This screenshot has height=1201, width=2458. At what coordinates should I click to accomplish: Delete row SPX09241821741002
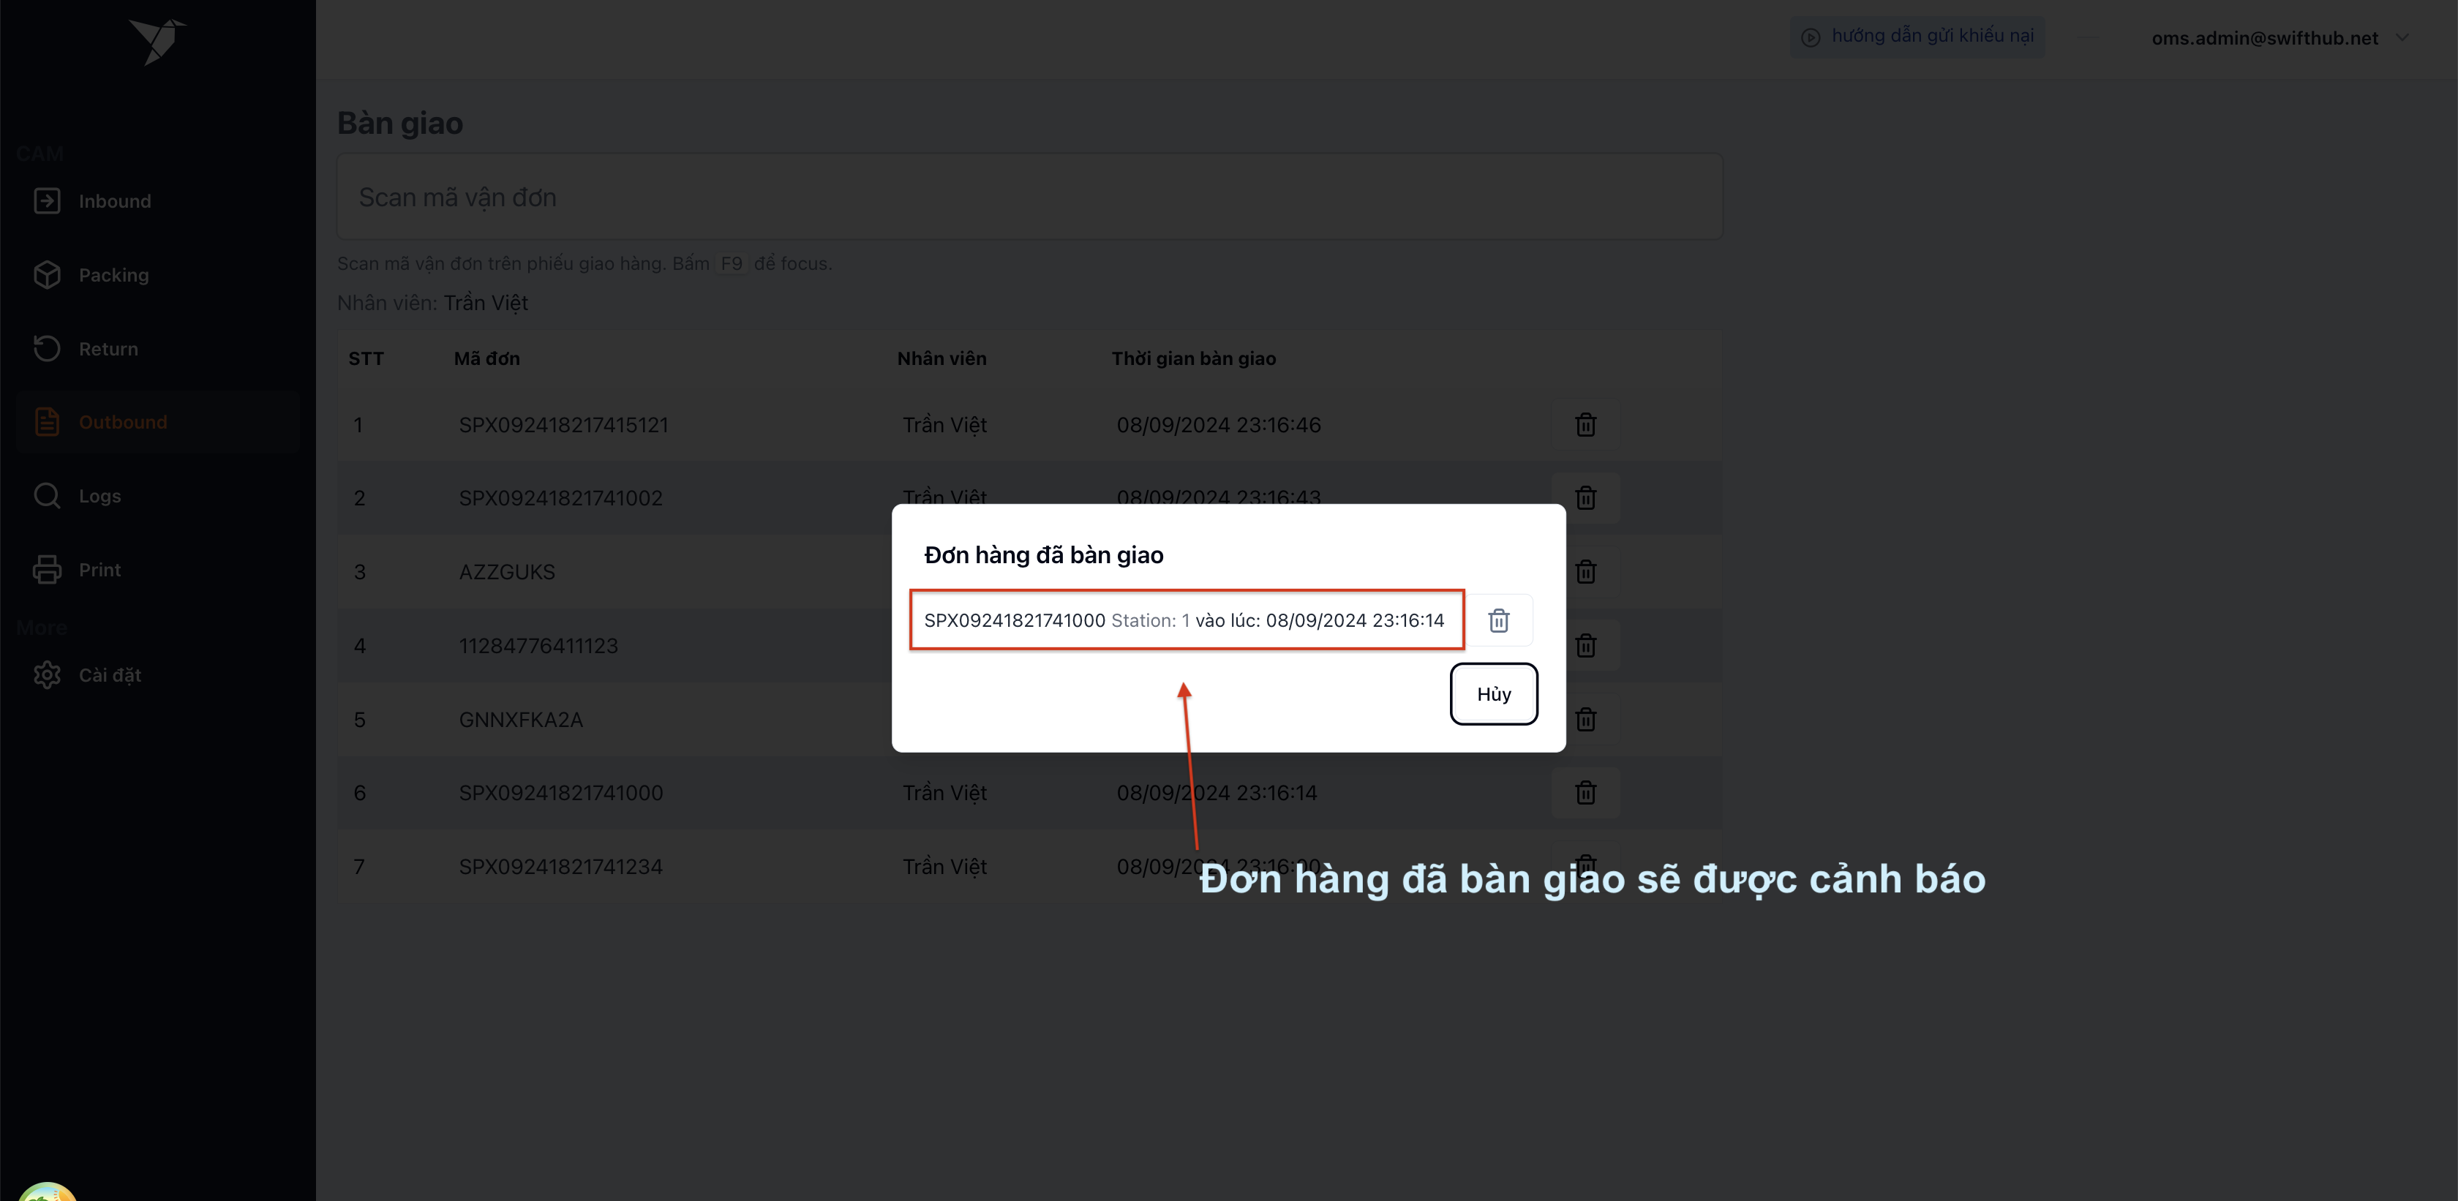(1585, 498)
